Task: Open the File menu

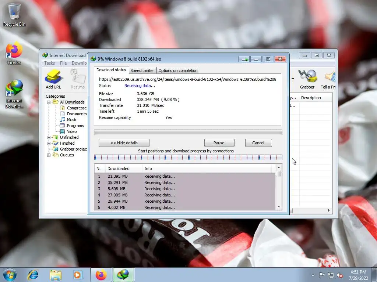Action: point(63,63)
